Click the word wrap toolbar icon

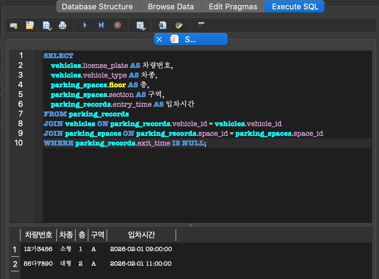[x=201, y=25]
